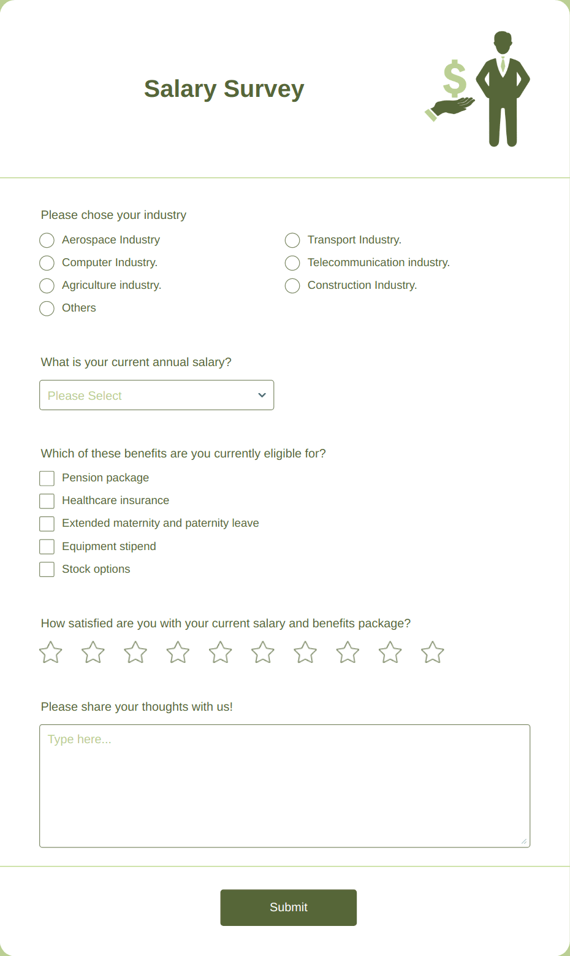The image size is (570, 956).
Task: Select the first star rating
Action: click(50, 652)
